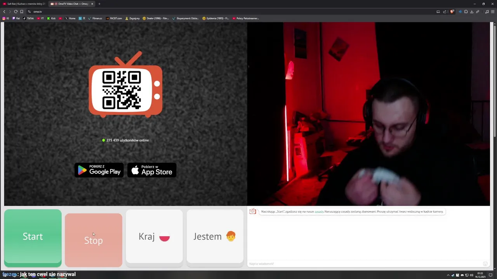Open the IG bookmark
The height and width of the screenshot is (279, 497).
coord(5,18)
